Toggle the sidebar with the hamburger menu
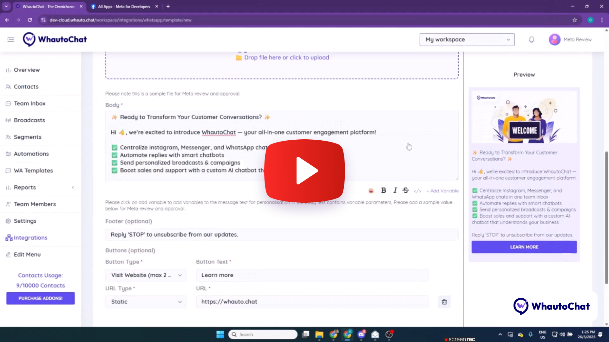This screenshot has height=342, width=609. point(11,39)
